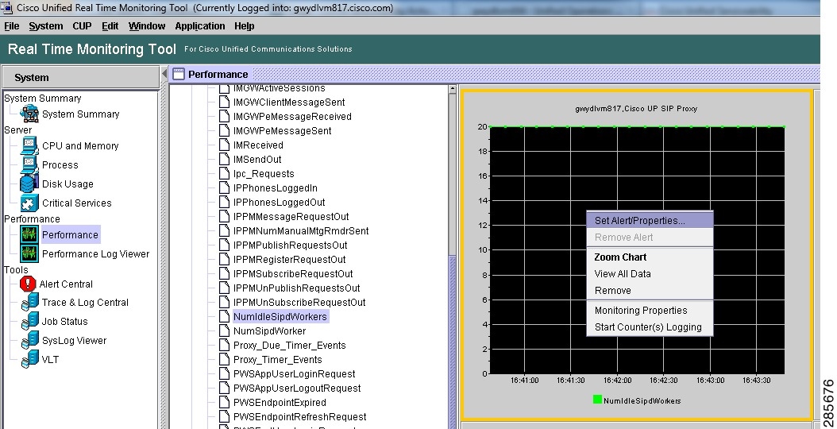The image size is (837, 429).
Task: Click the Process monitor icon
Action: tap(29, 164)
